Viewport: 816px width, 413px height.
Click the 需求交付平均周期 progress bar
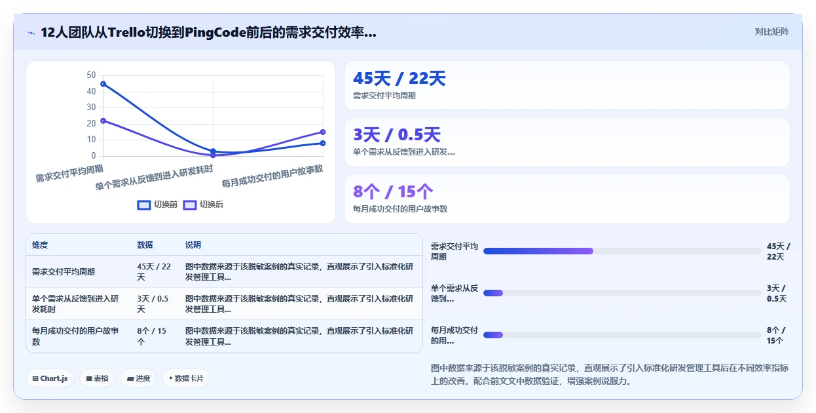click(622, 251)
